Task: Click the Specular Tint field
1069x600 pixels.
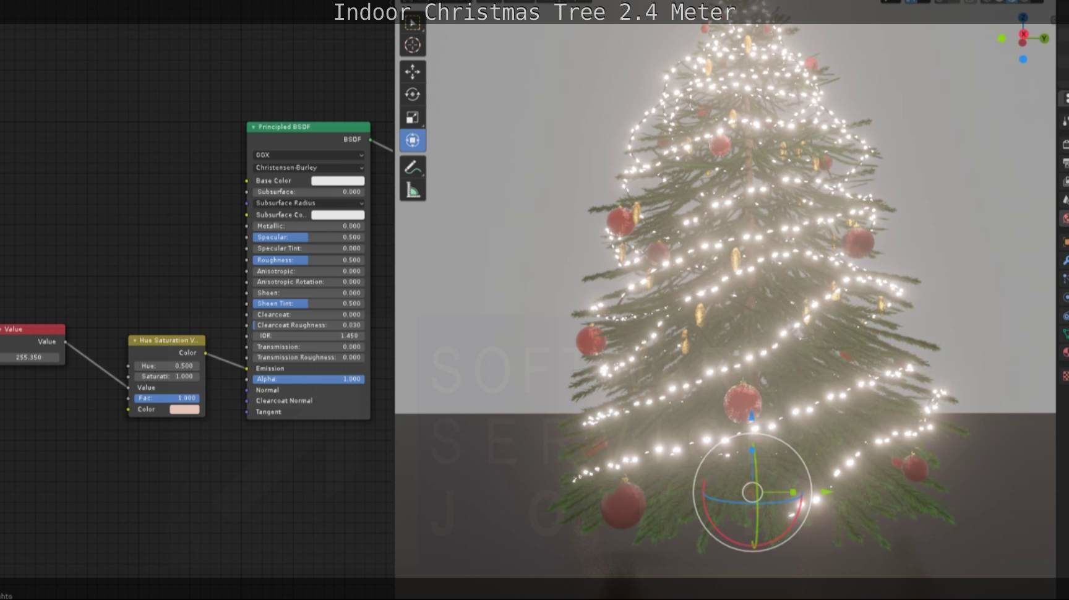Action: point(309,249)
